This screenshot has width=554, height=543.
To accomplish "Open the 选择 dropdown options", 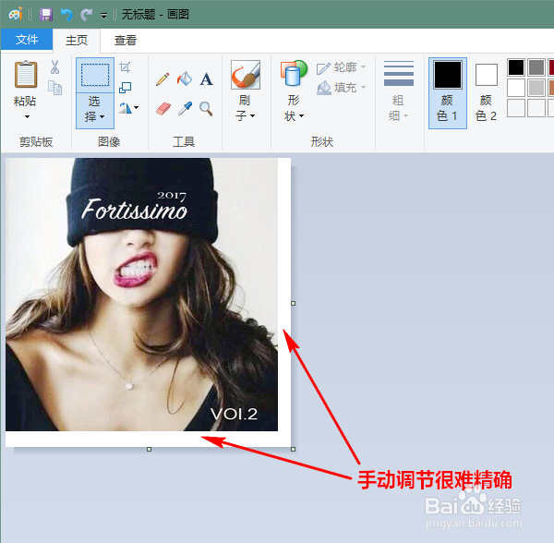I will click(x=95, y=110).
